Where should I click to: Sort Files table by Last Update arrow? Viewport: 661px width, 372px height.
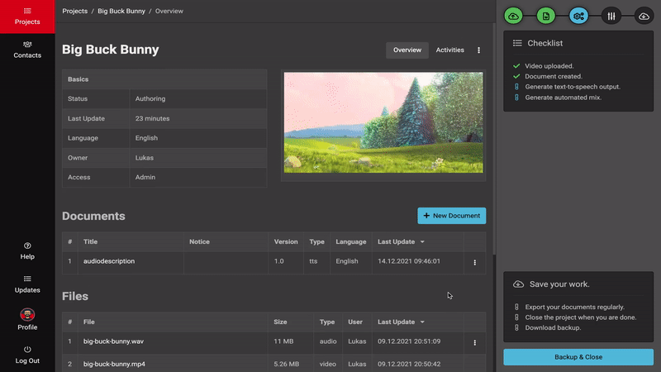pos(422,322)
